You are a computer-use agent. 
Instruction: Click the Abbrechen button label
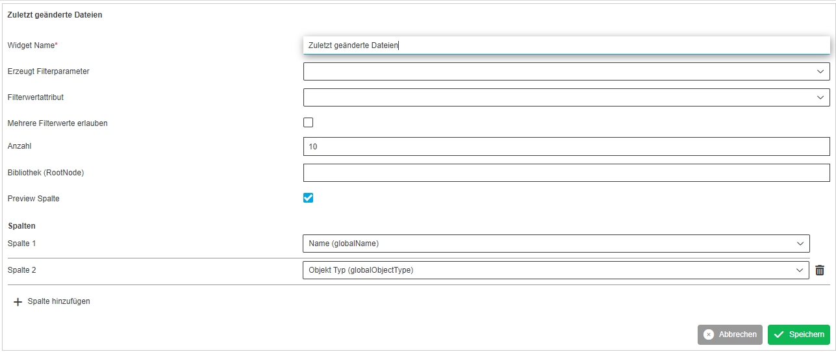[737, 334]
